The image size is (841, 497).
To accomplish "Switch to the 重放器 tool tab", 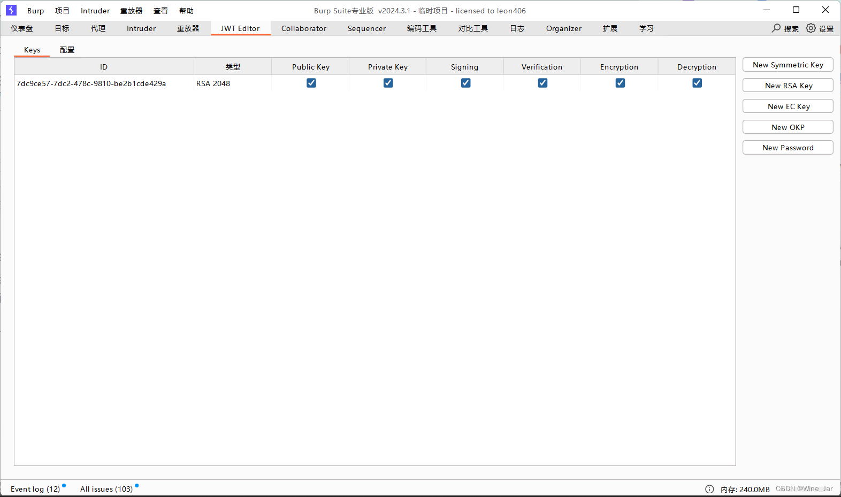I will [x=188, y=28].
